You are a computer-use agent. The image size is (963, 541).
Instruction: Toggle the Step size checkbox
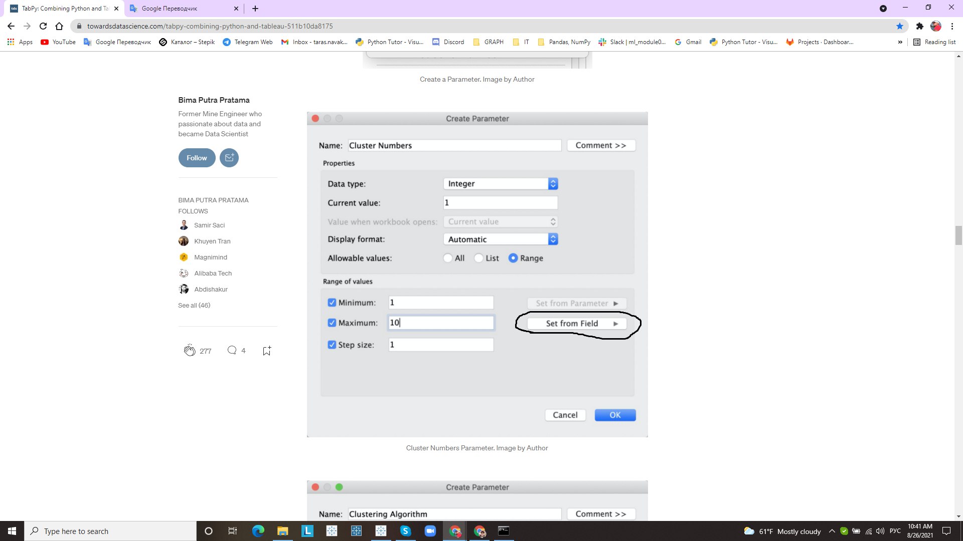(332, 345)
